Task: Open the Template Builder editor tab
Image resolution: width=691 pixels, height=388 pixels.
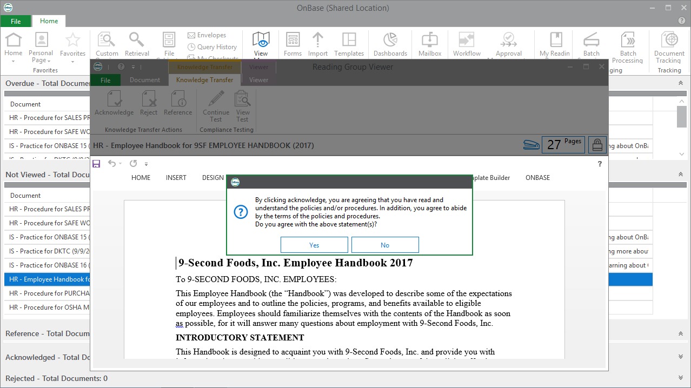Action: (491, 178)
